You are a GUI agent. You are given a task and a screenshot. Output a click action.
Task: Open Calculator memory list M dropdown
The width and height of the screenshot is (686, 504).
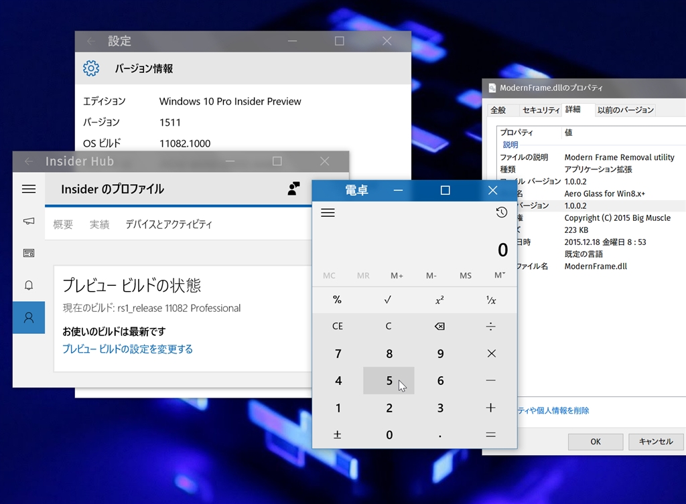(x=500, y=275)
